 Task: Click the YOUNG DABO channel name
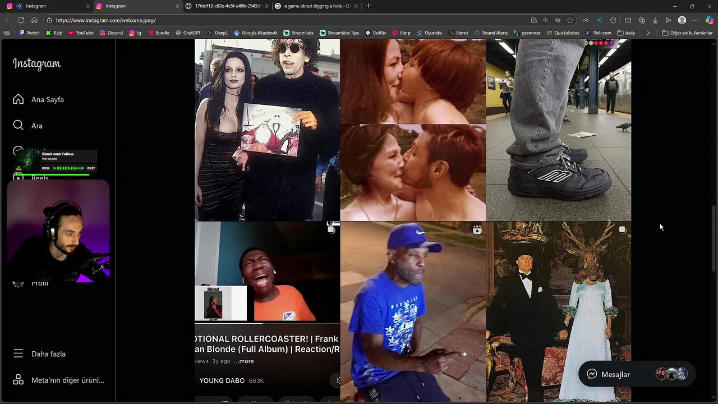click(x=222, y=380)
